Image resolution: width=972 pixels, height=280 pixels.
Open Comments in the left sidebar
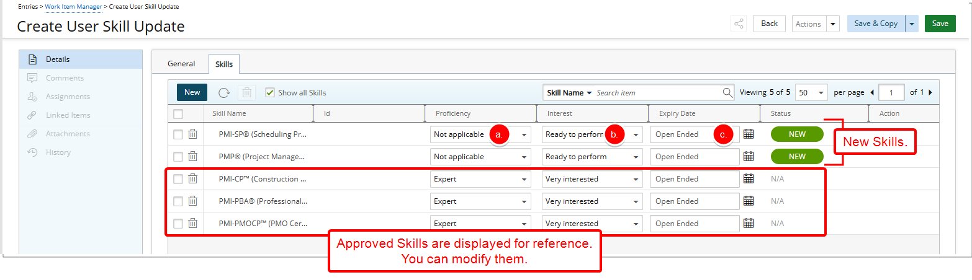pos(65,78)
